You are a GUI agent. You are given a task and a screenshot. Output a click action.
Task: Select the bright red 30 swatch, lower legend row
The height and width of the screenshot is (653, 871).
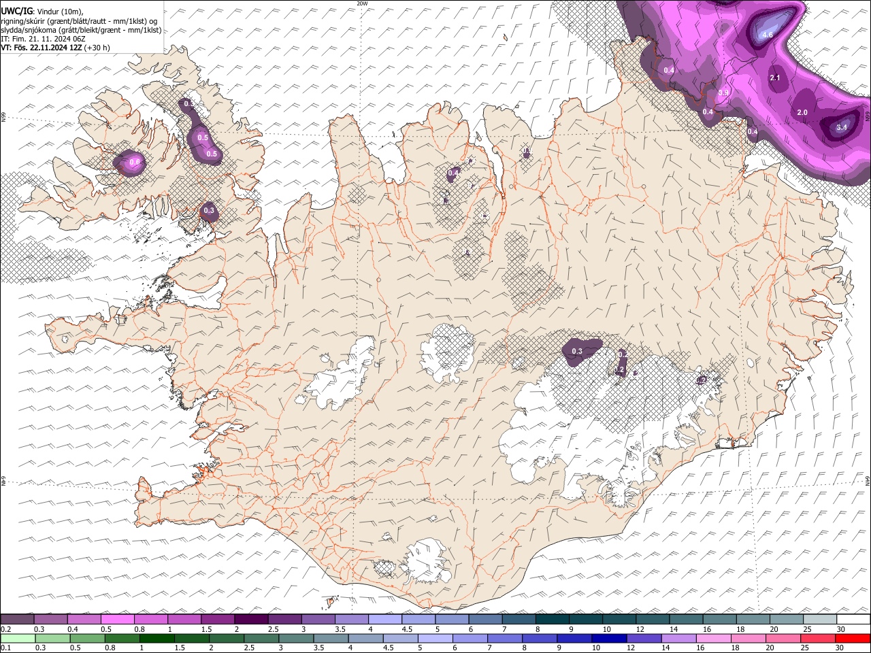(x=853, y=638)
